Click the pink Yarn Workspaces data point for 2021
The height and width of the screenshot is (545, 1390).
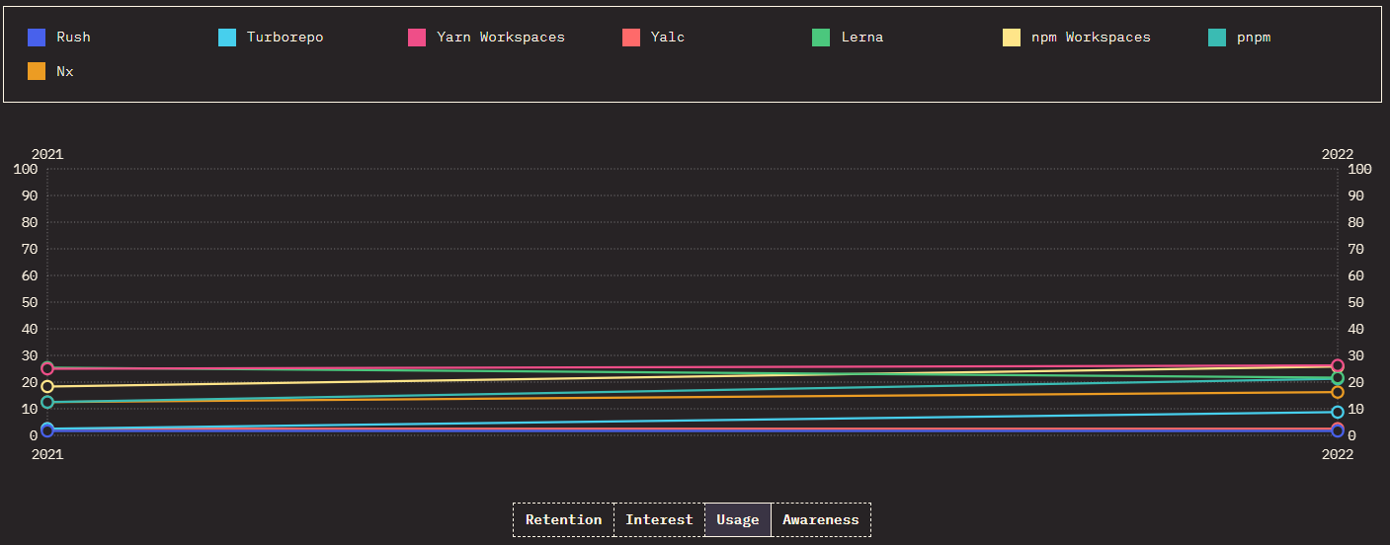(47, 368)
